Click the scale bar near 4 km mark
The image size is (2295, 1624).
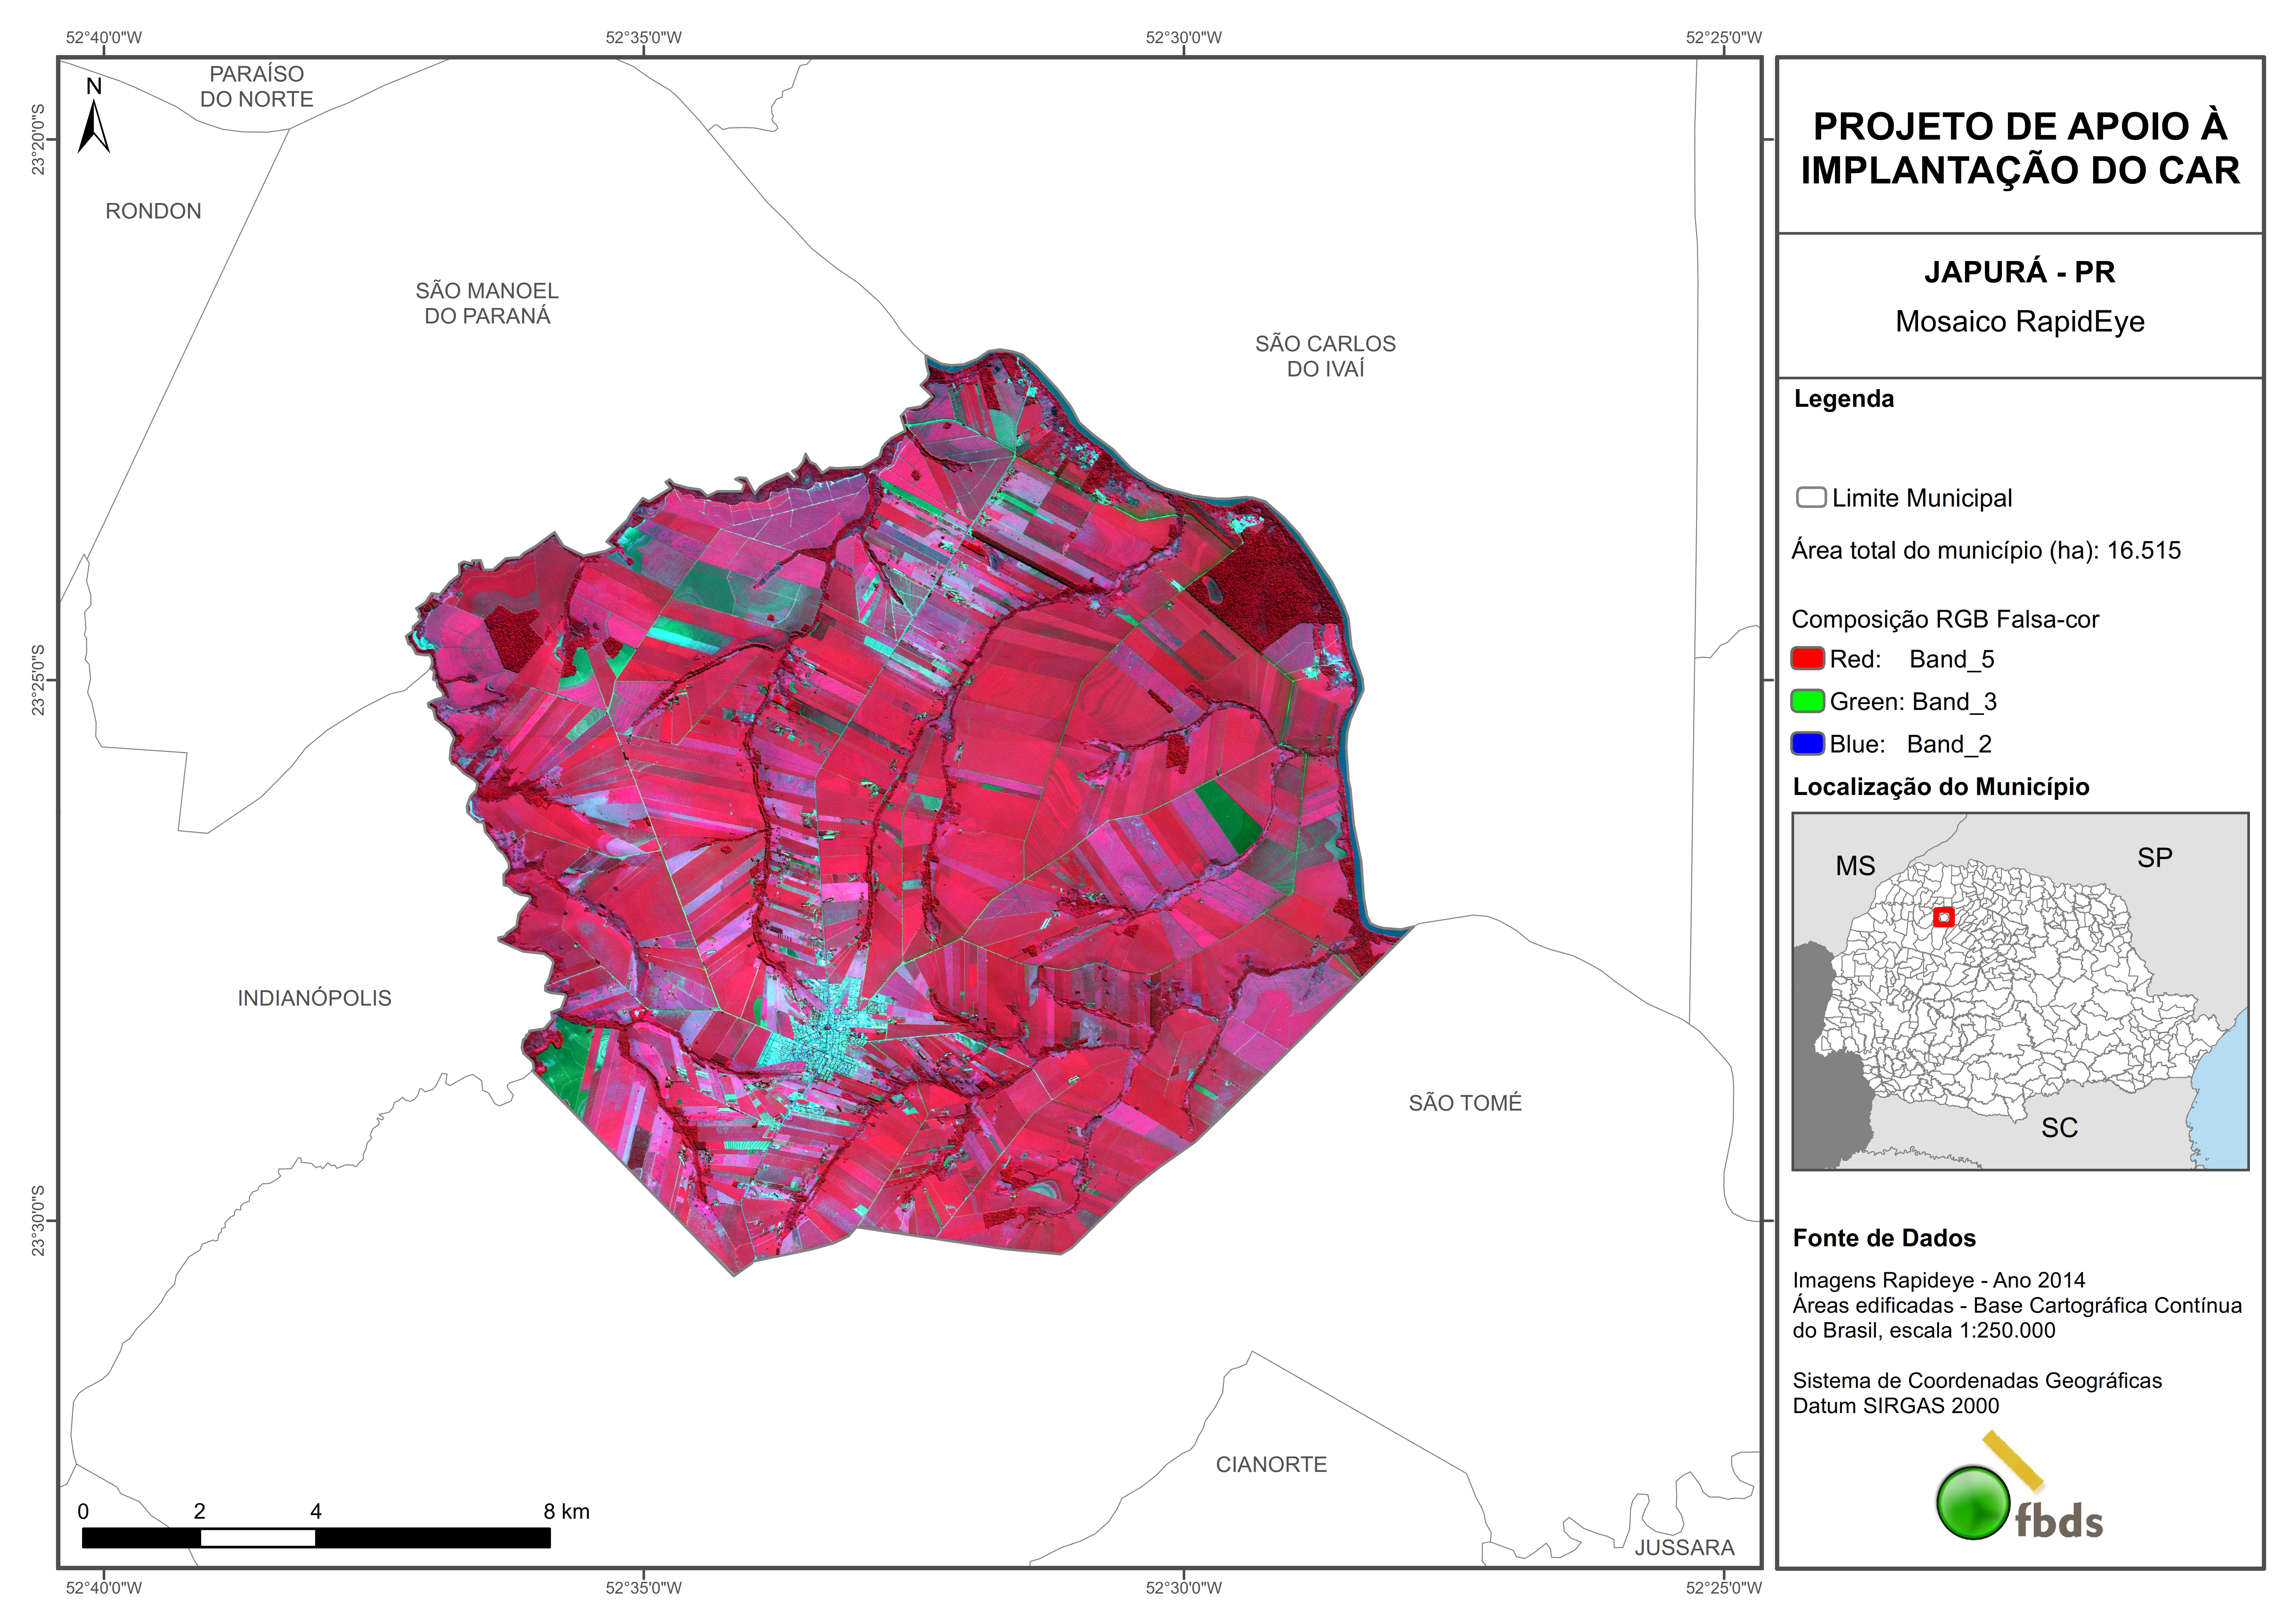[x=316, y=1537]
